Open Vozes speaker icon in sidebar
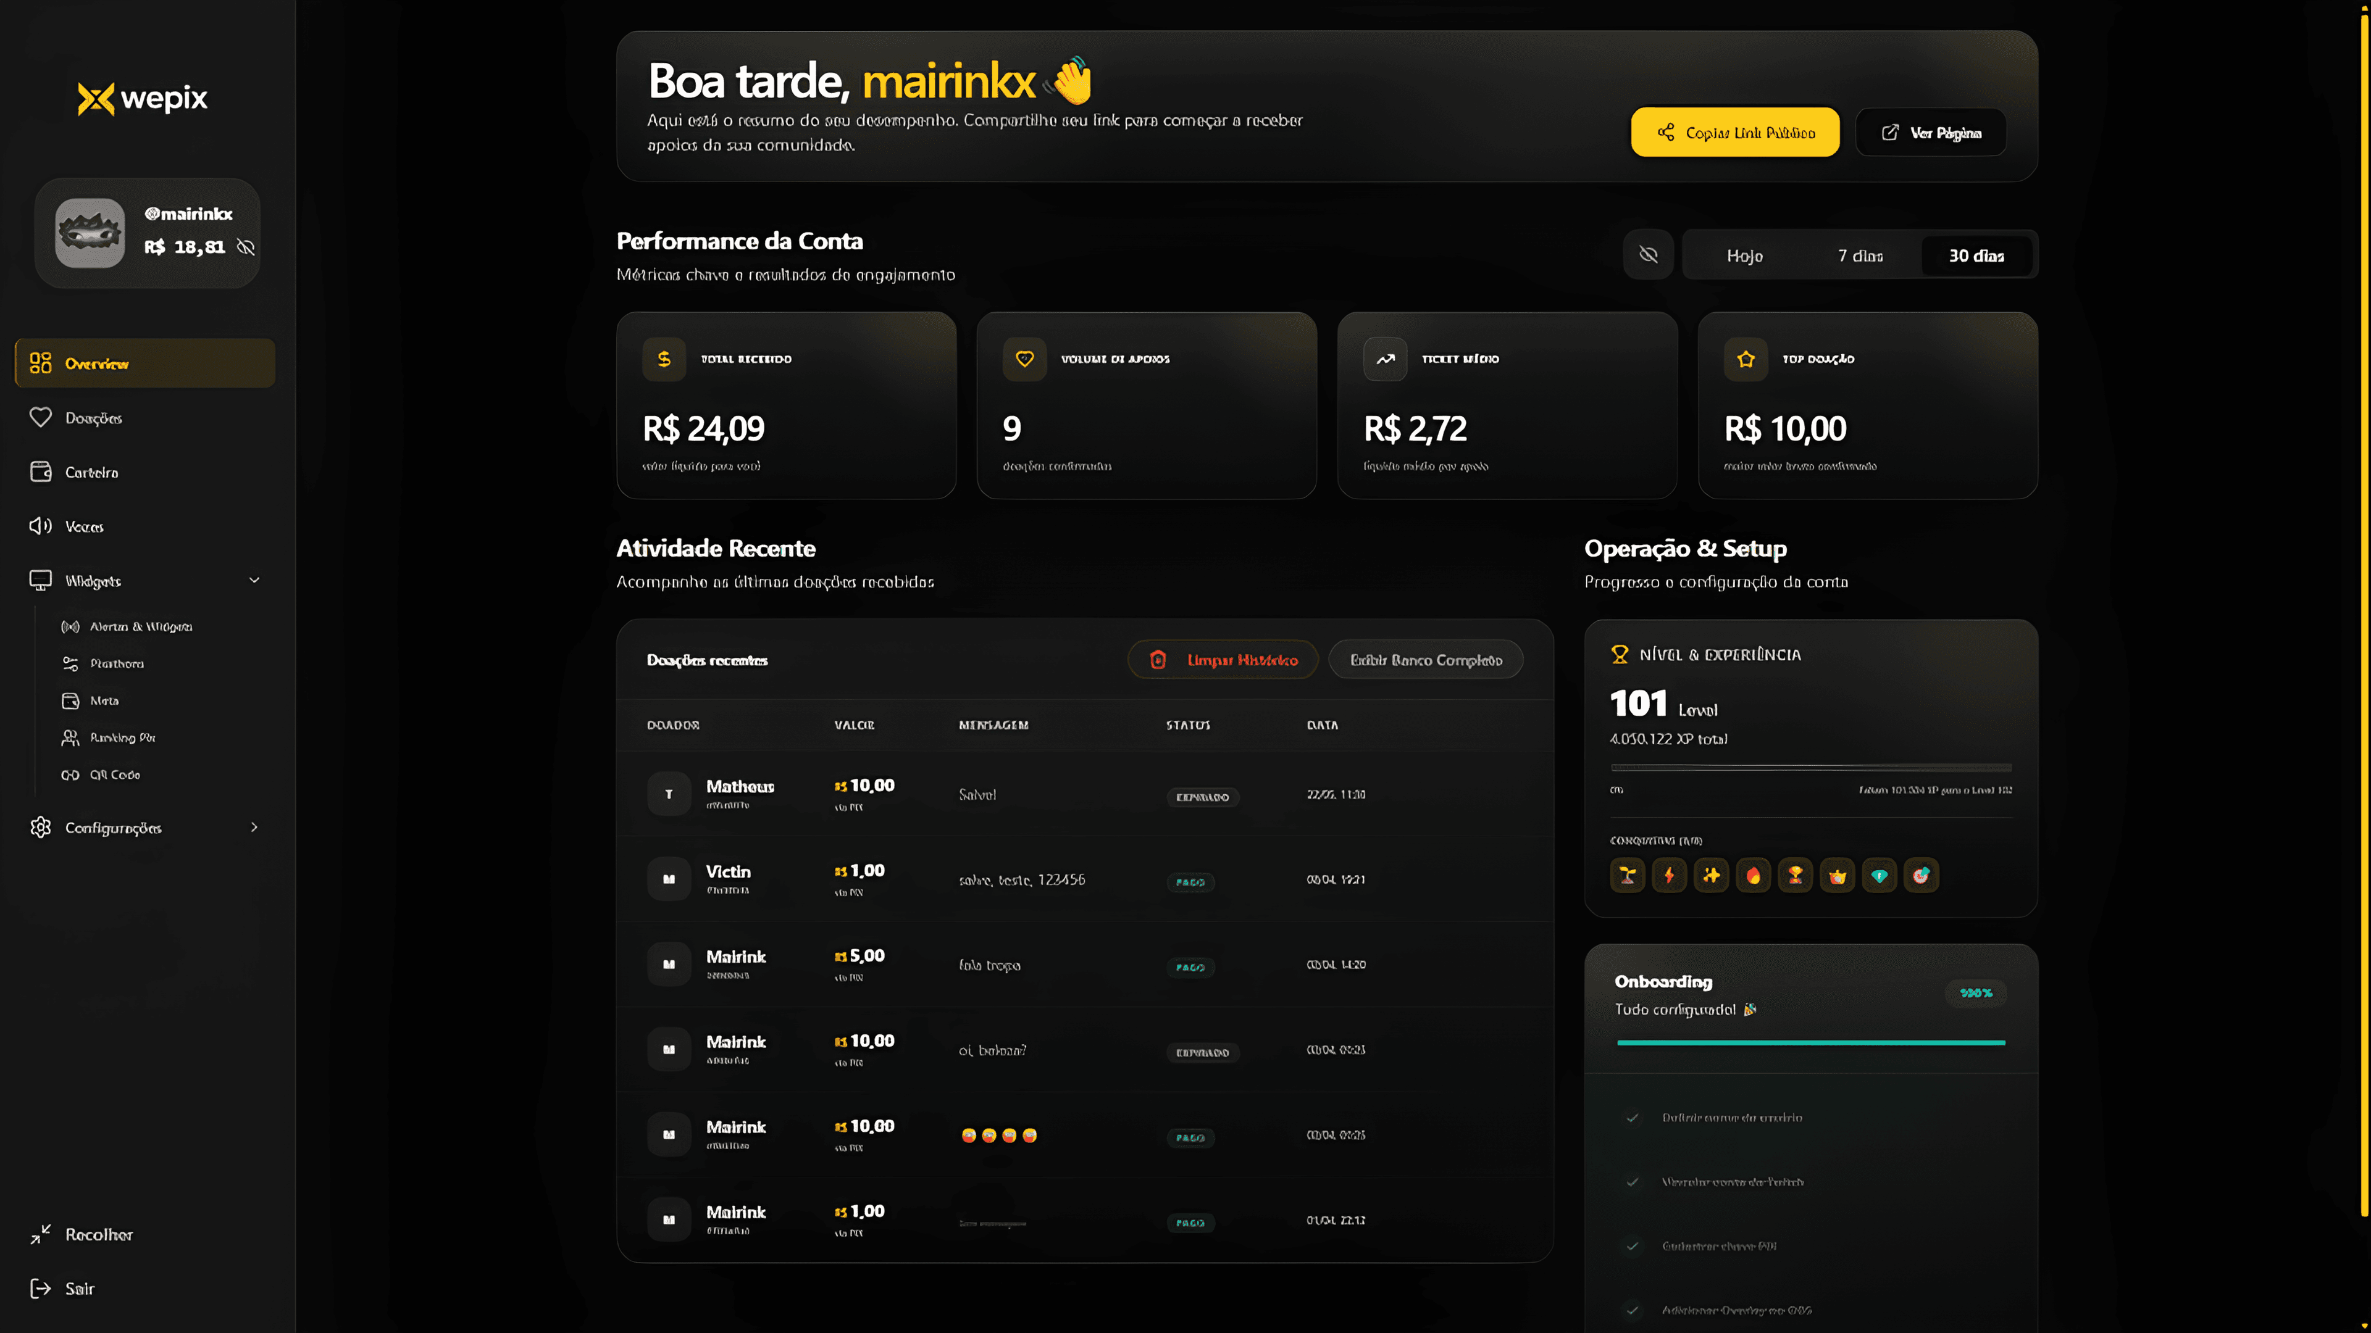 [41, 526]
